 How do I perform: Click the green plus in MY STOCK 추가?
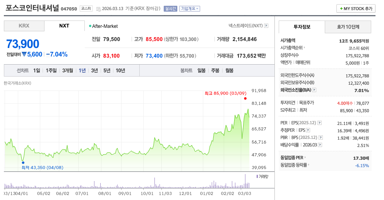[x=341, y=9]
